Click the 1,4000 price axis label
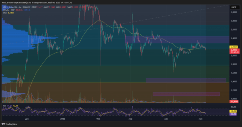This screenshot has width=242, height=127. [234, 82]
